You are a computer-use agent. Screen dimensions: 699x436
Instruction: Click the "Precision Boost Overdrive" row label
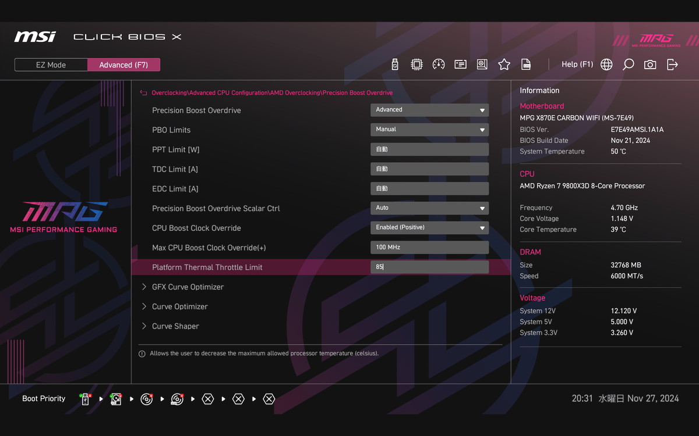click(196, 110)
